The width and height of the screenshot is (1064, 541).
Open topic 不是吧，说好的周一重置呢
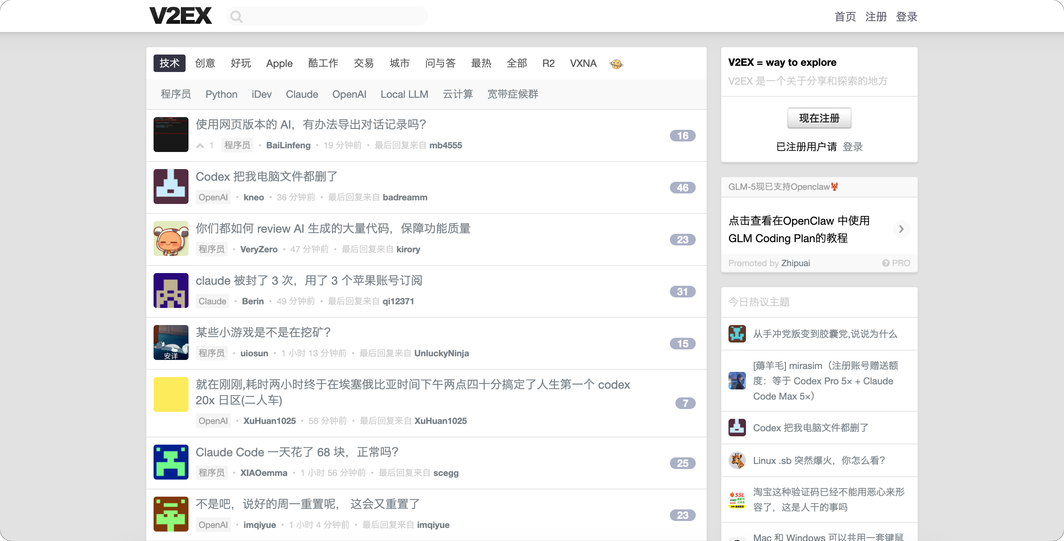[x=308, y=504]
